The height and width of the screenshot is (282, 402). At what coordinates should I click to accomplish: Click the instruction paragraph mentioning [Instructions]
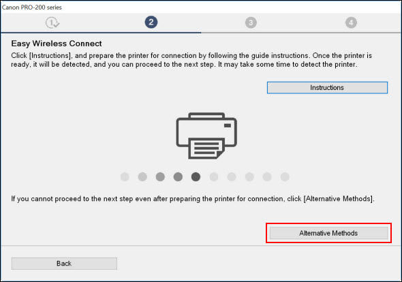point(191,60)
